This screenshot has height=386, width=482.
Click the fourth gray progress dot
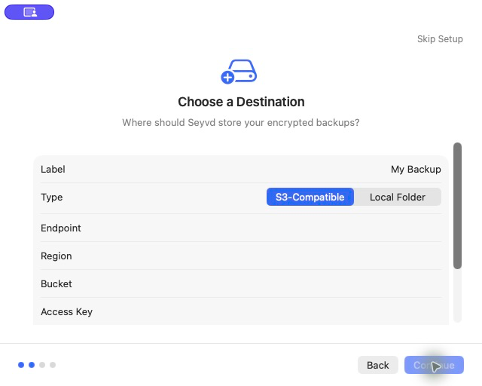pos(53,365)
